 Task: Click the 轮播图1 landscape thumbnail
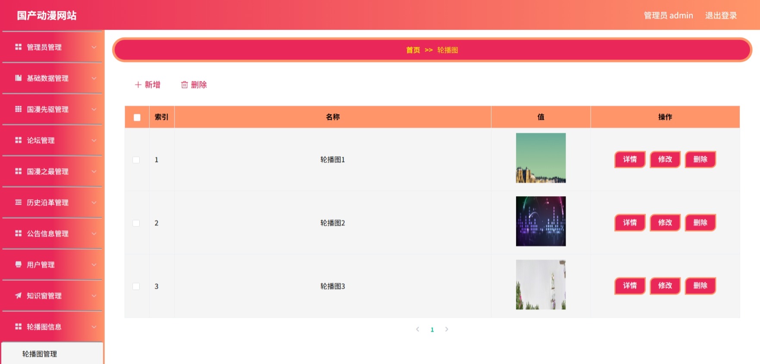click(541, 158)
